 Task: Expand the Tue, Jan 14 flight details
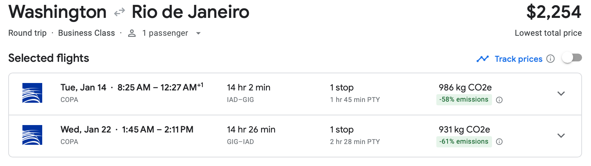click(x=561, y=93)
